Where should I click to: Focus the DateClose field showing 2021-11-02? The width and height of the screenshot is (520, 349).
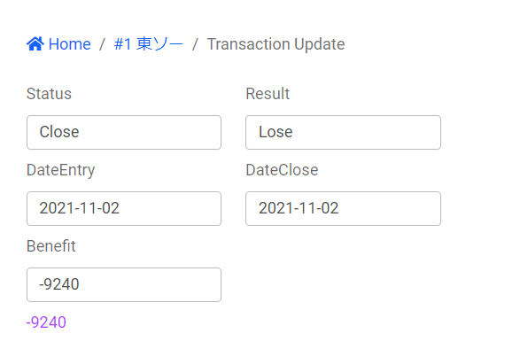(x=343, y=209)
